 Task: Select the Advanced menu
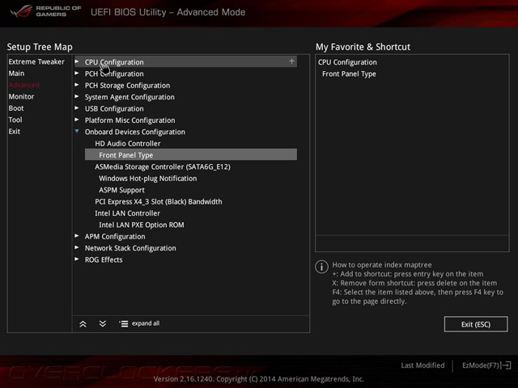pos(23,85)
